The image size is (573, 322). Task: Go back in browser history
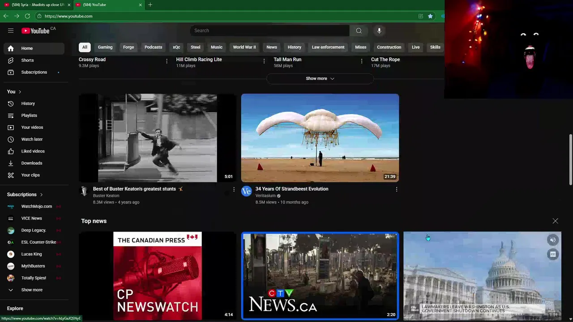[x=6, y=16]
